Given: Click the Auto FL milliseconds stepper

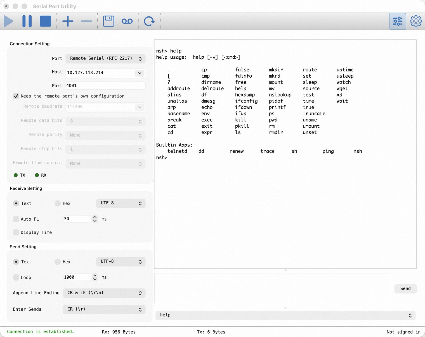Looking at the screenshot, I should [95, 219].
